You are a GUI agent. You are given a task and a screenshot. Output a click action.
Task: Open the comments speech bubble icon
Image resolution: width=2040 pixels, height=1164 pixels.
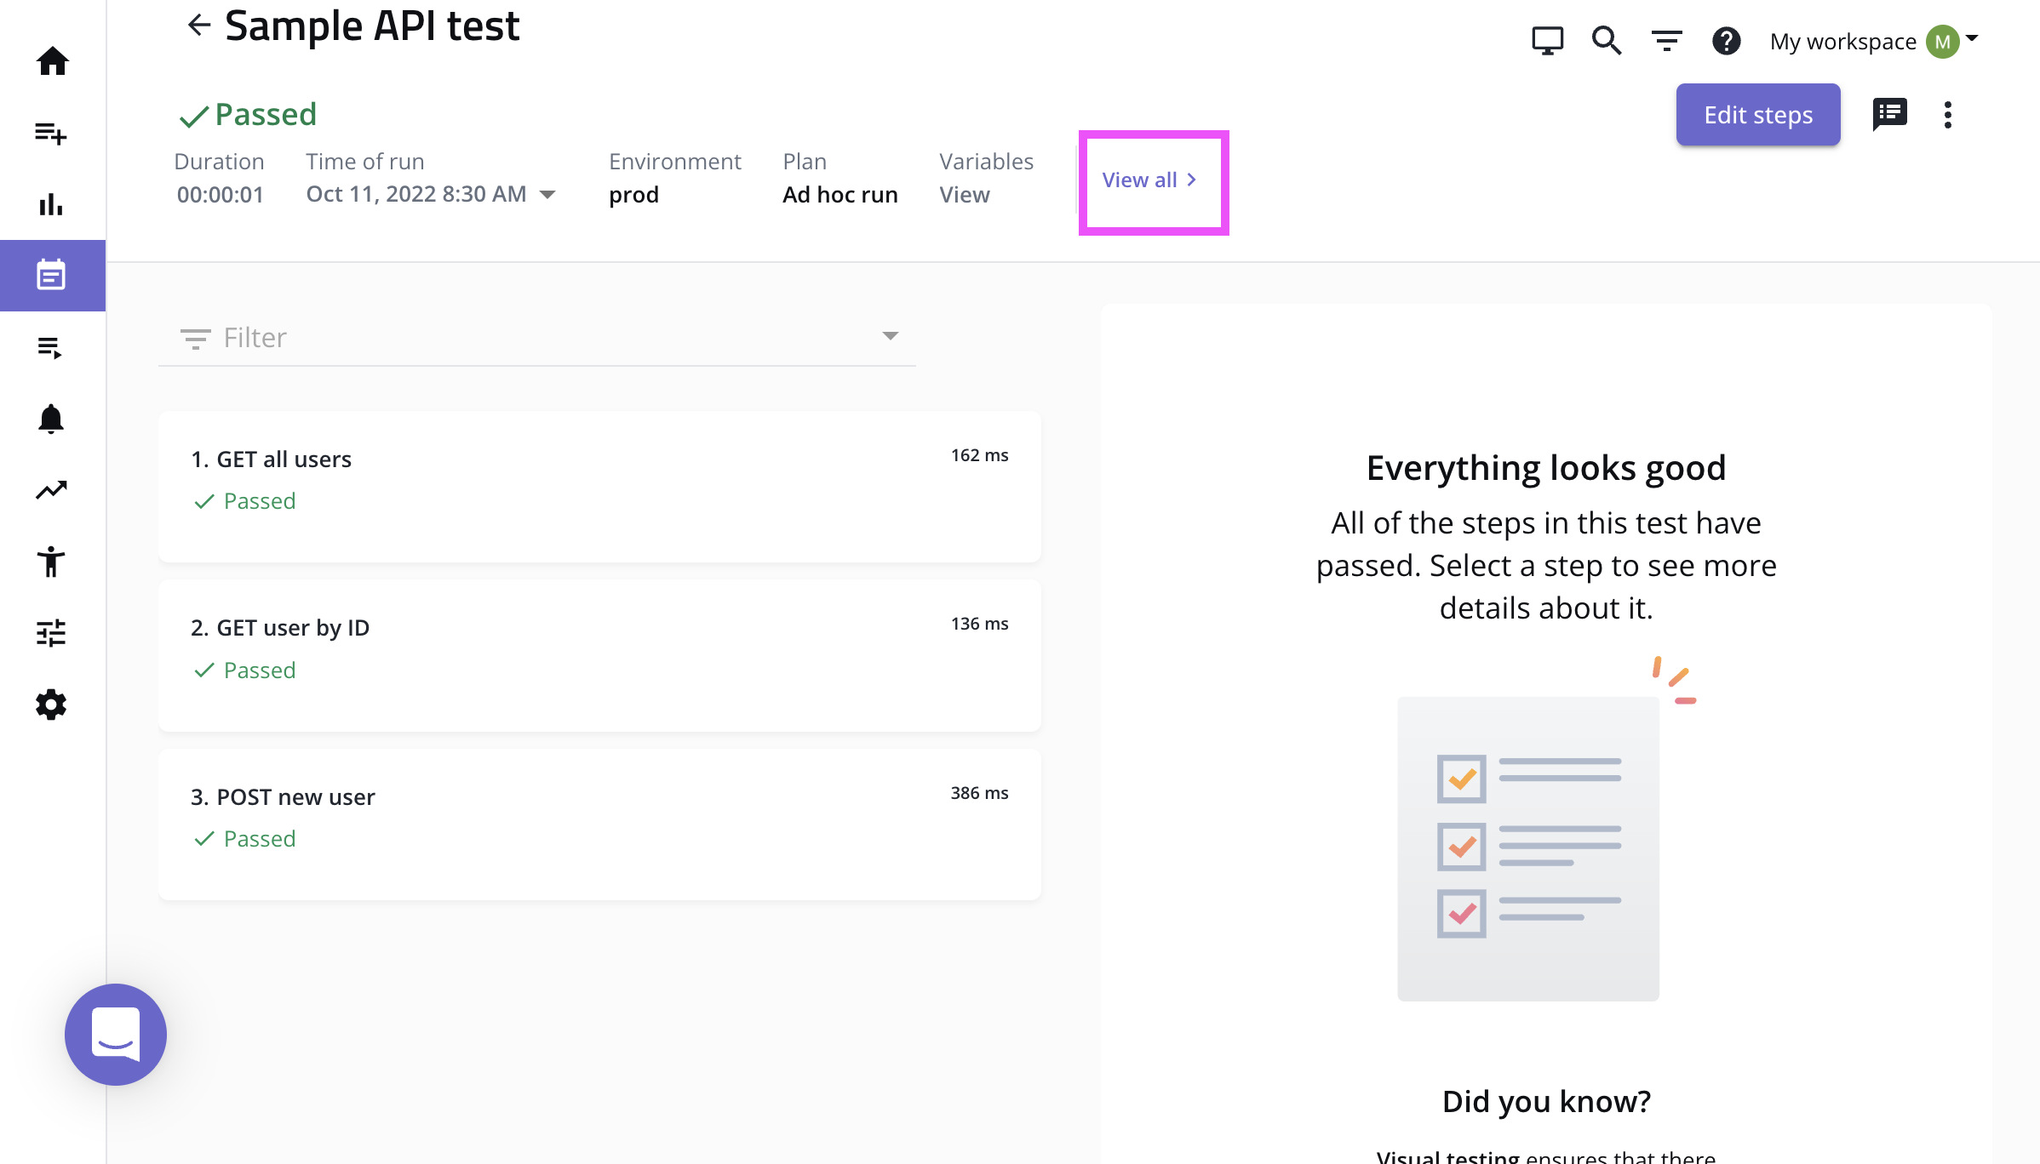pos(1889,114)
